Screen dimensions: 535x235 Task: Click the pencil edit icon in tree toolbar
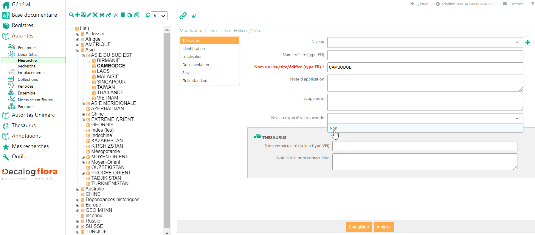point(89,15)
